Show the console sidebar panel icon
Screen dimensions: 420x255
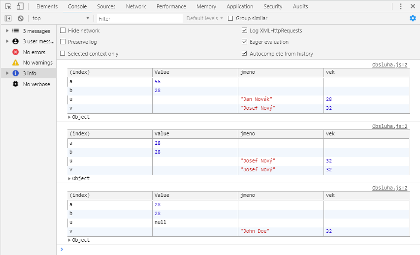tap(8, 18)
